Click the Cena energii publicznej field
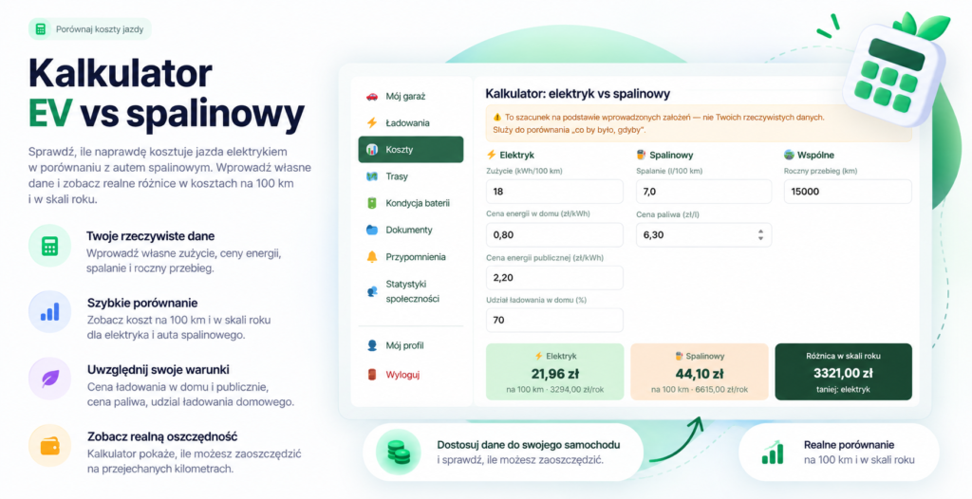The width and height of the screenshot is (972, 499). click(554, 278)
